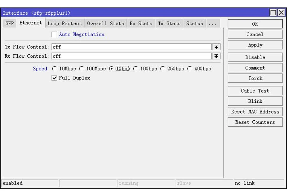The width and height of the screenshot is (287, 195).
Task: Run the Cable Test
Action: click(255, 91)
